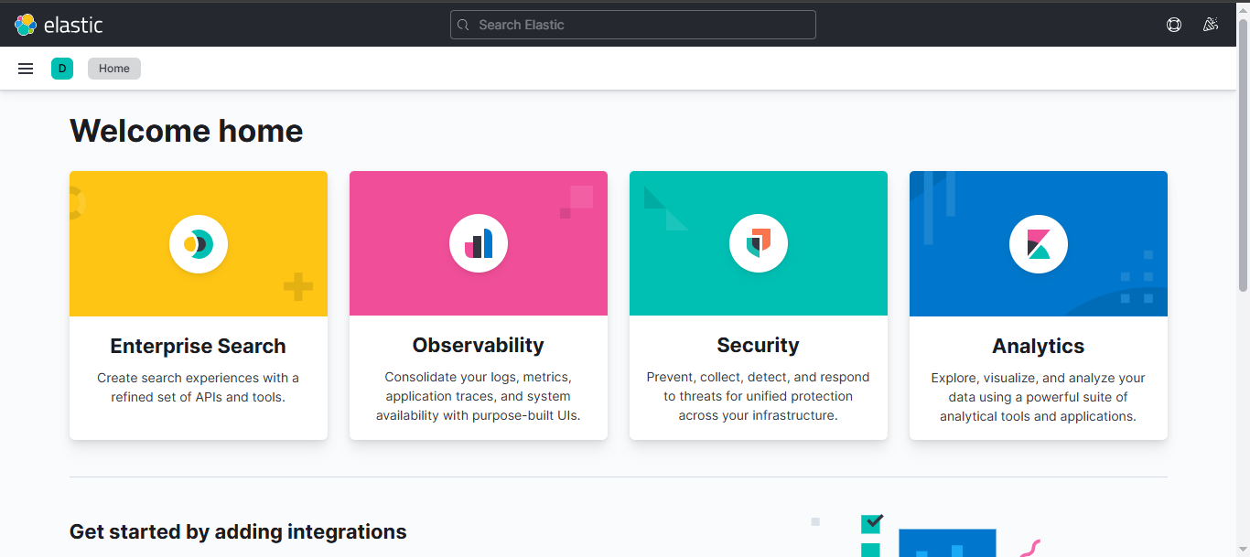The height and width of the screenshot is (557, 1250).
Task: Open the Analytics card title
Action: pyautogui.click(x=1039, y=346)
